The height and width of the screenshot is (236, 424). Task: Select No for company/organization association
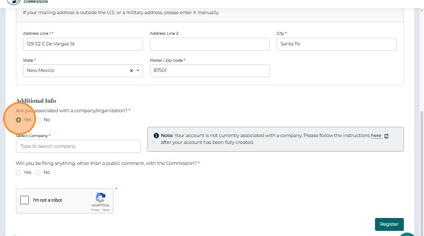pyautogui.click(x=38, y=120)
